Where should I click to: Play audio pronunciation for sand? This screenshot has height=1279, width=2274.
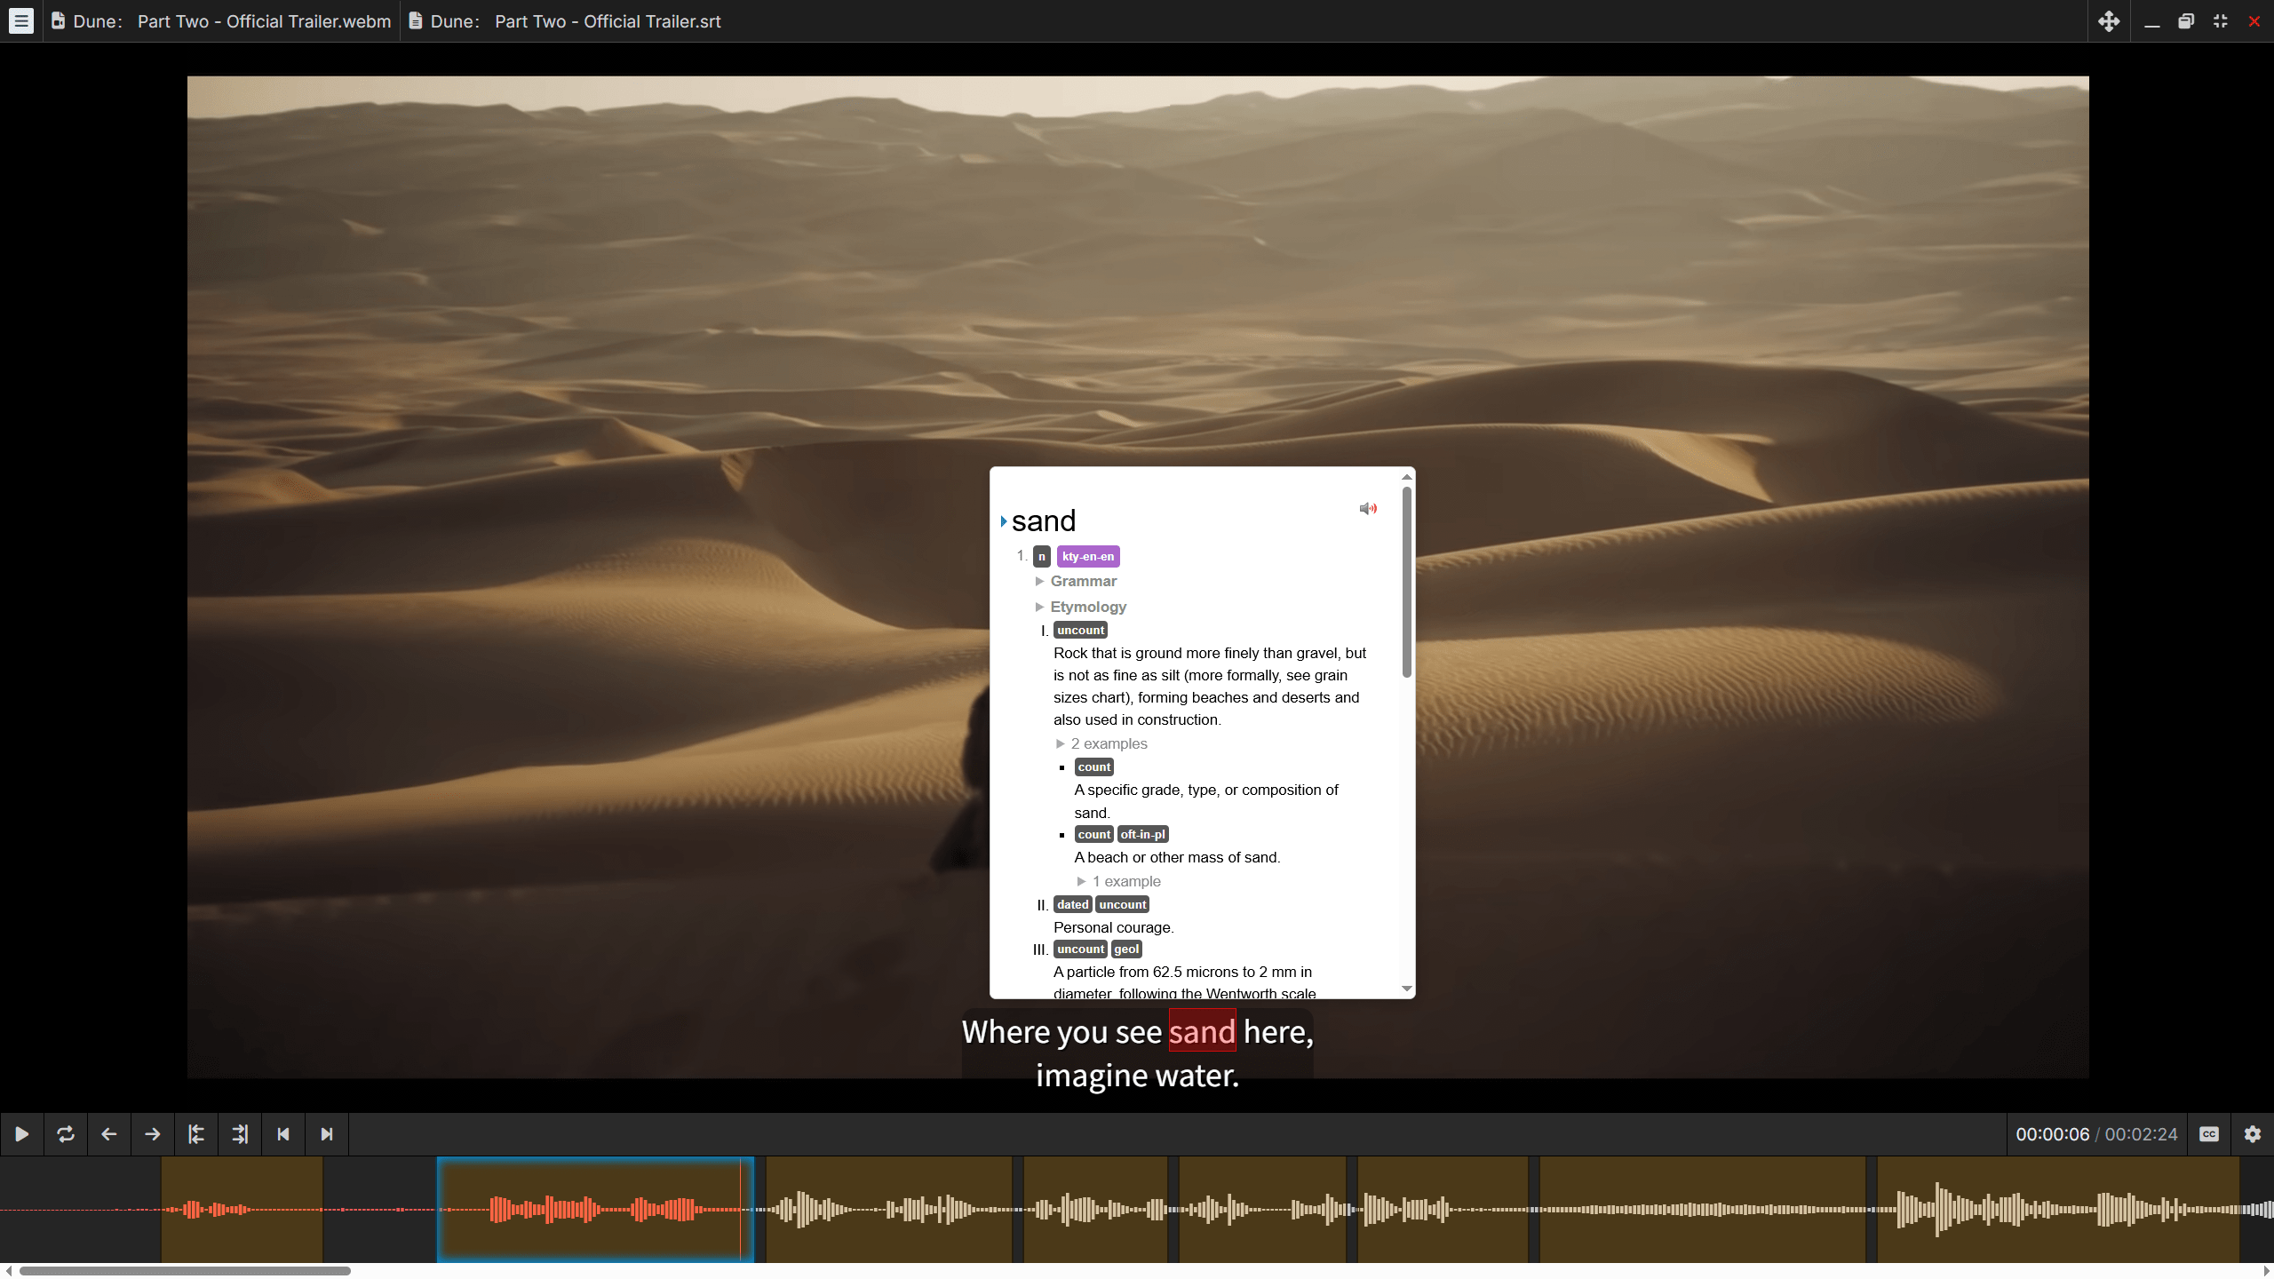point(1368,508)
